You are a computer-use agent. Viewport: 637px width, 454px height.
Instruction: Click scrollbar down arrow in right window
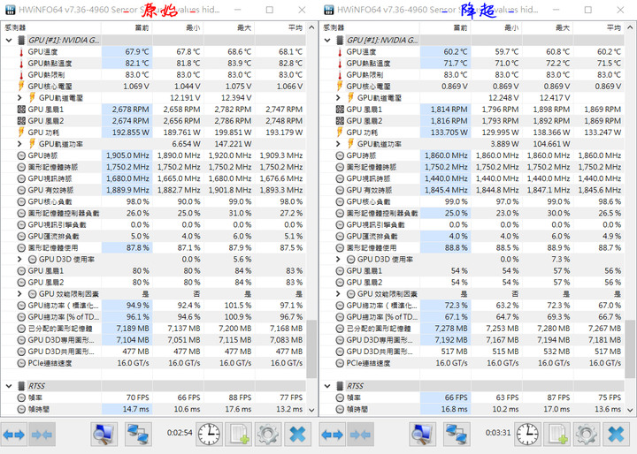point(630,410)
